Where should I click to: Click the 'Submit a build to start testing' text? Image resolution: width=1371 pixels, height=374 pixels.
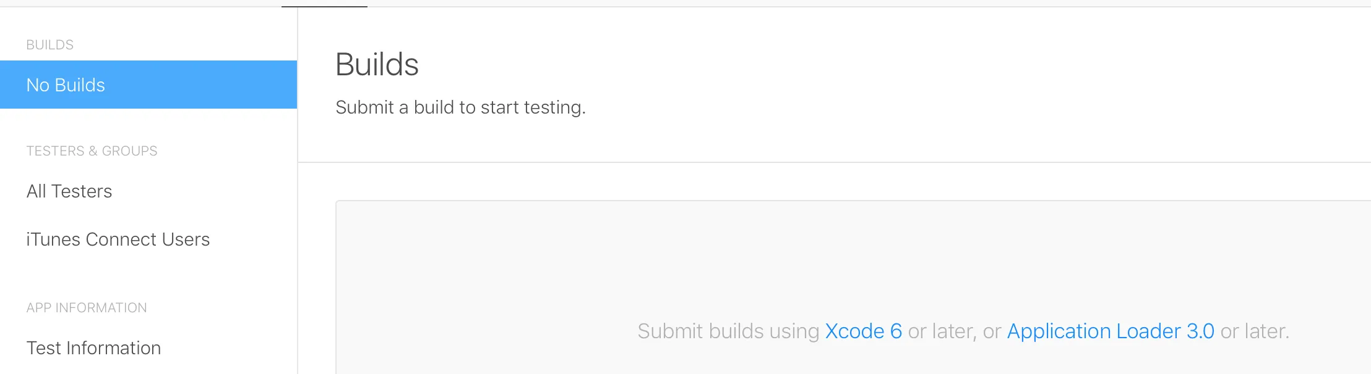click(x=460, y=107)
